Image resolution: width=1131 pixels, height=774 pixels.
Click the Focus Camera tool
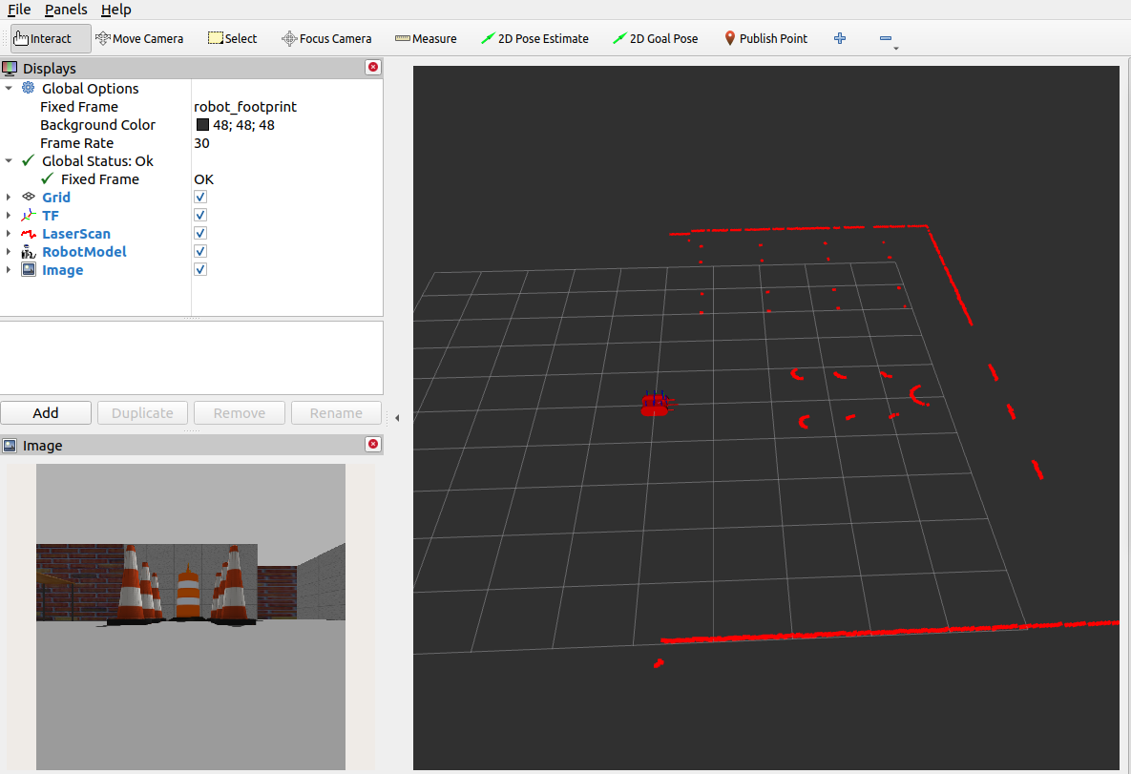[326, 38]
